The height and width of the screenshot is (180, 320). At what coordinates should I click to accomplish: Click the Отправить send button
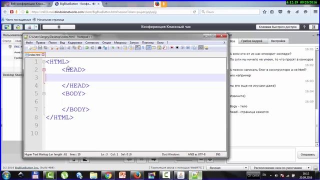click(x=307, y=154)
